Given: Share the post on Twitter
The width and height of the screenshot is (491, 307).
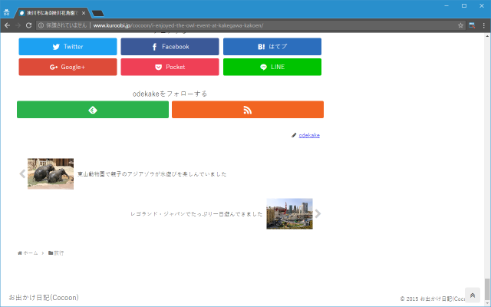Looking at the screenshot, I should pos(68,47).
